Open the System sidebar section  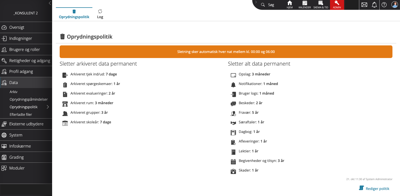point(26,135)
